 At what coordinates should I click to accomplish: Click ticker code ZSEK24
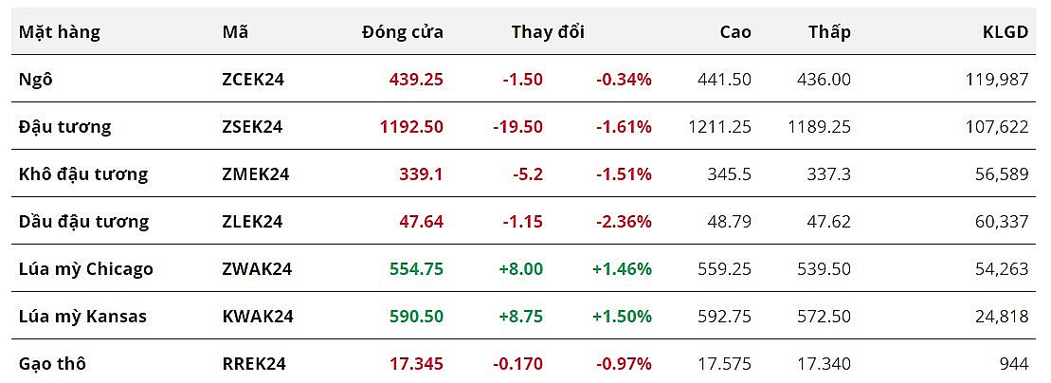pos(252,127)
